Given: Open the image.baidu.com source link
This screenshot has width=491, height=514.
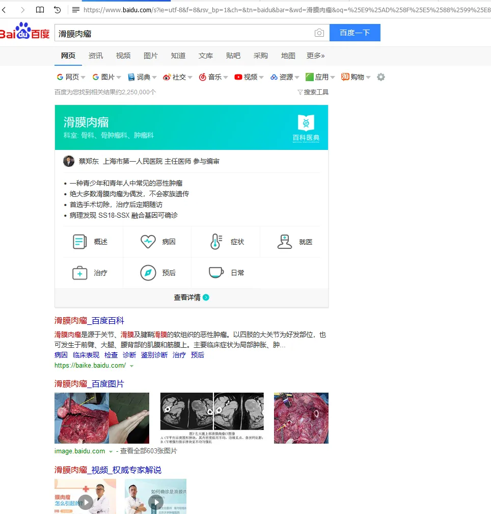Looking at the screenshot, I should click(x=79, y=451).
